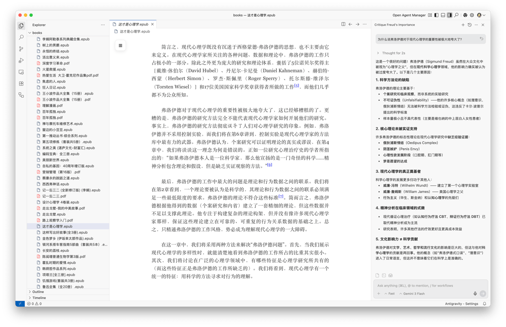Click split editor icon in editor toolbar

click(x=343, y=24)
